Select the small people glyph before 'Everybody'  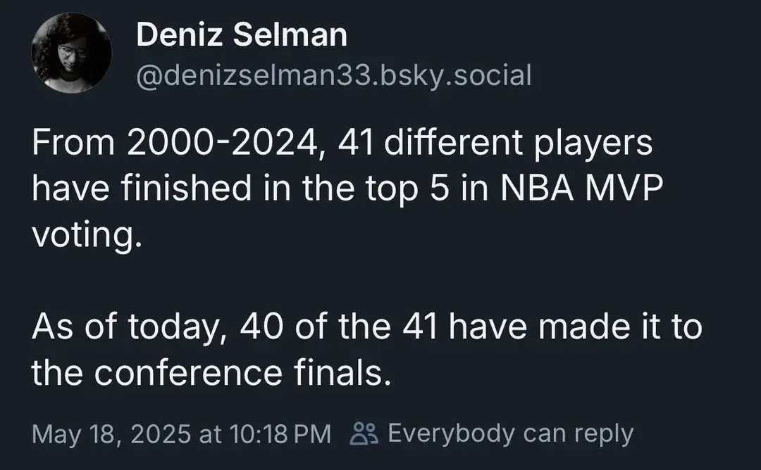coord(364,433)
